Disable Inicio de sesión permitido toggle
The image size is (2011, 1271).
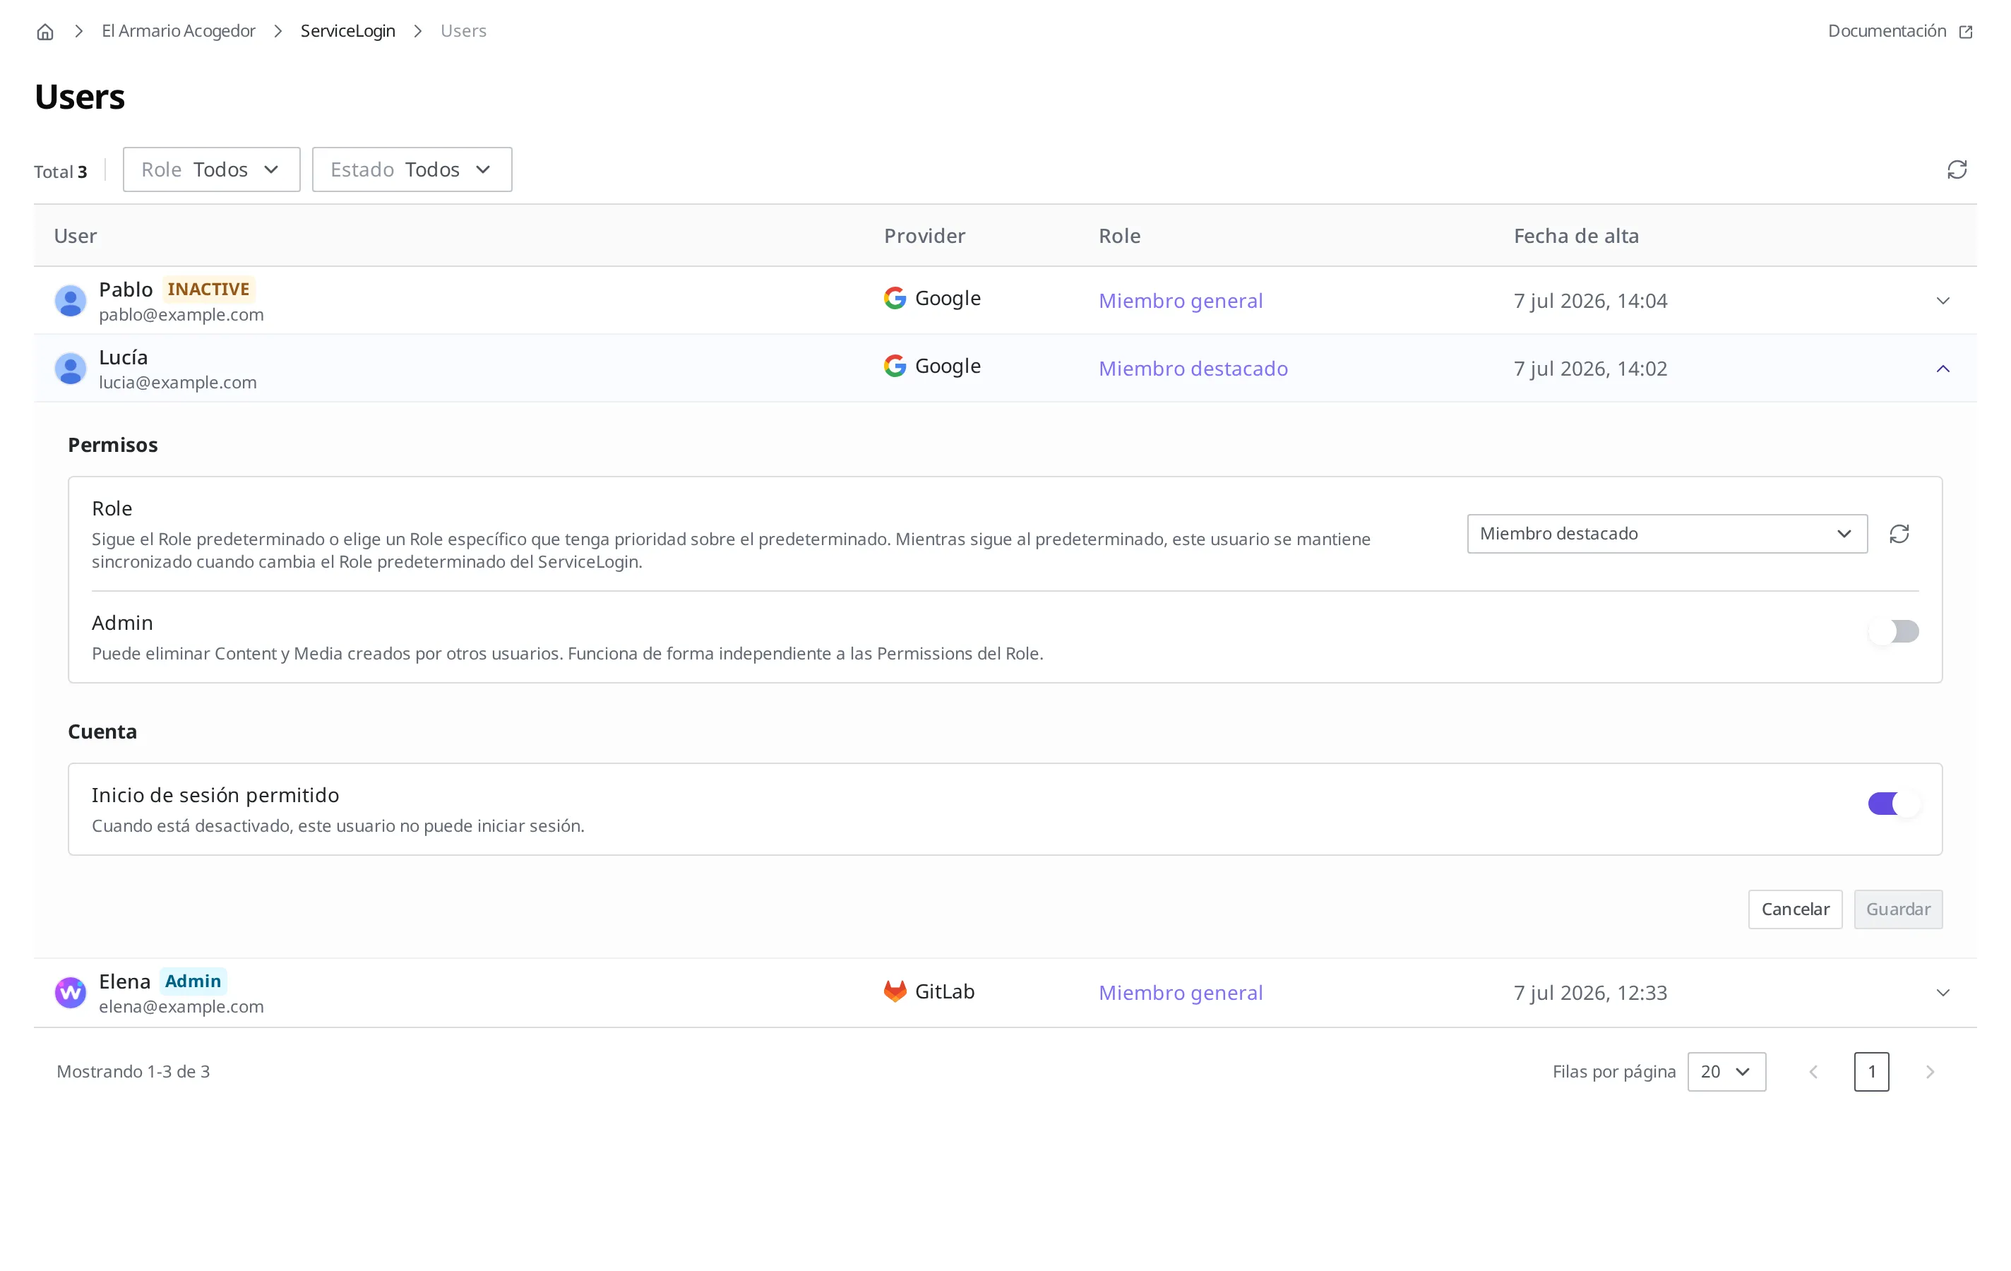click(x=1893, y=804)
